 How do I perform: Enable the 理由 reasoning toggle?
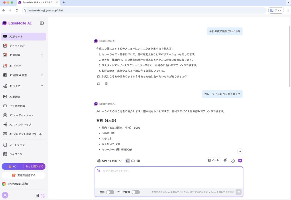[110, 192]
